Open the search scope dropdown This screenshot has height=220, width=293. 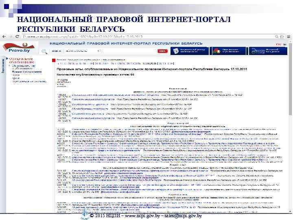(x=82, y=51)
